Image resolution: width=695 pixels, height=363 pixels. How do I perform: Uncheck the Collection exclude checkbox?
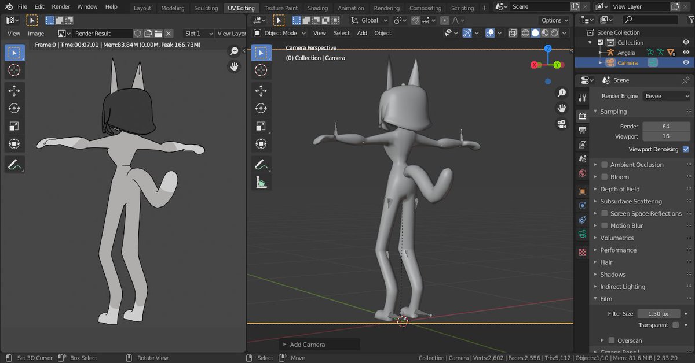point(601,42)
